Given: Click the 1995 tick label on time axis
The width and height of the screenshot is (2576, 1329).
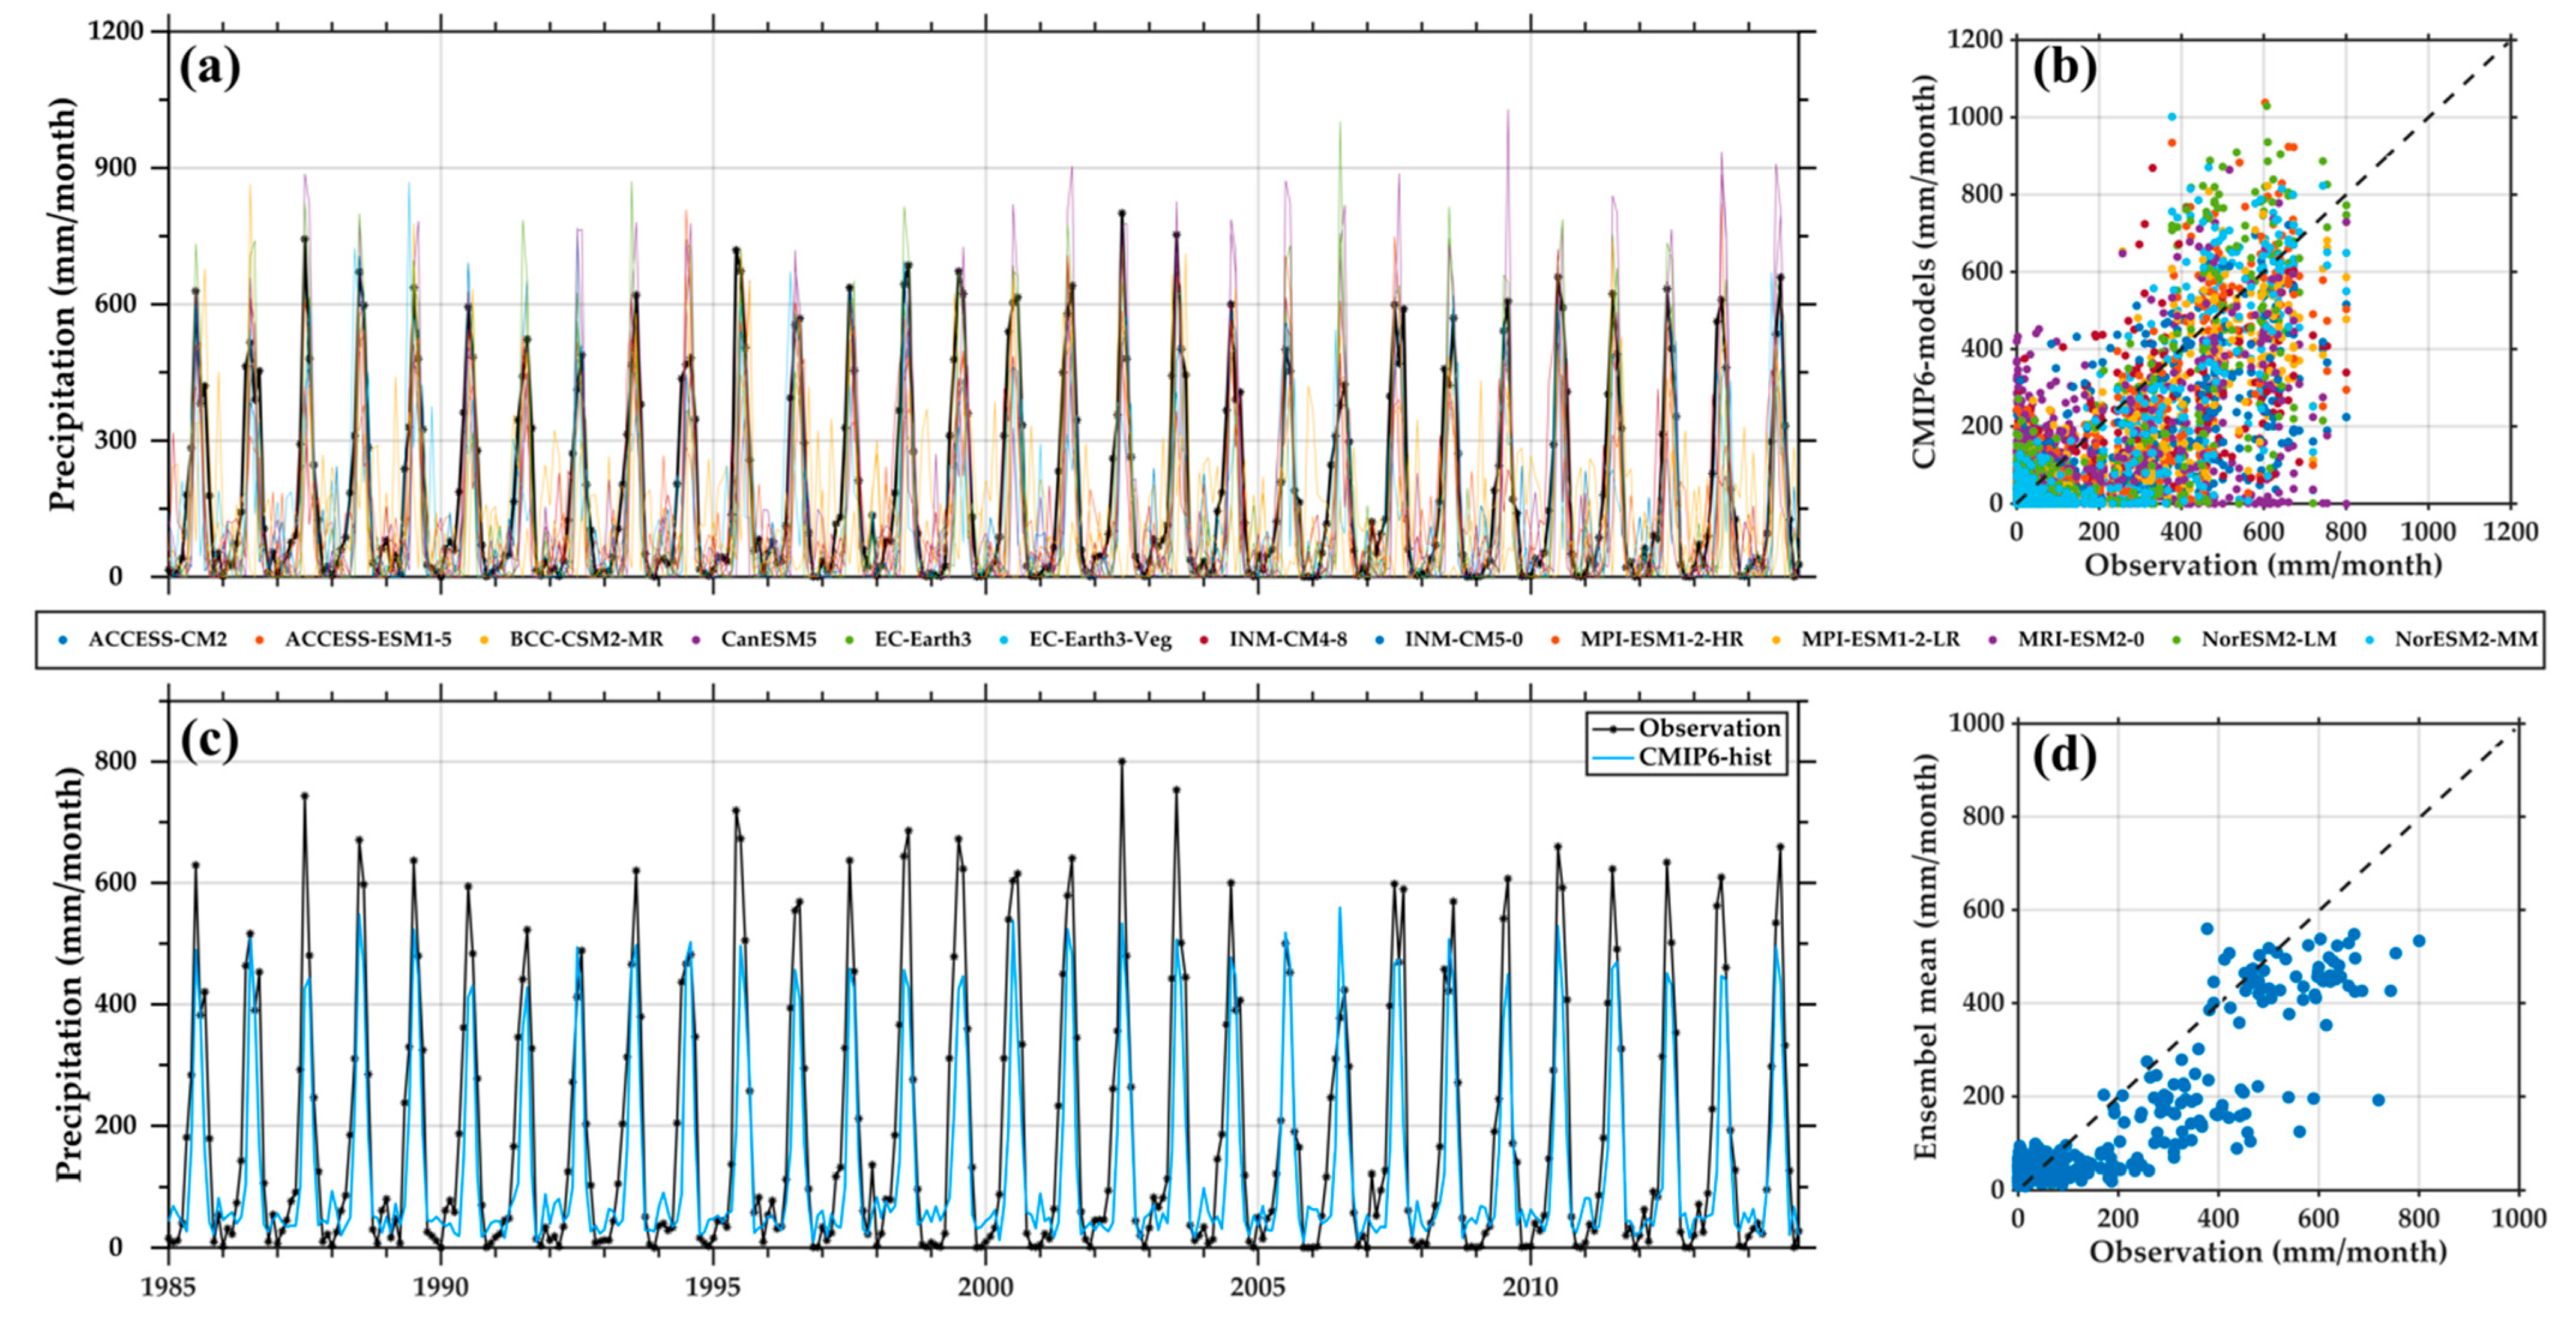Looking at the screenshot, I should [713, 1287].
